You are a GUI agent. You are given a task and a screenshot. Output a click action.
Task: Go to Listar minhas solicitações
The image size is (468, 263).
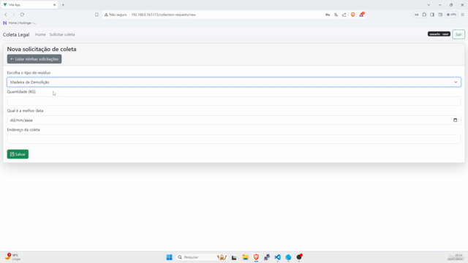[34, 59]
